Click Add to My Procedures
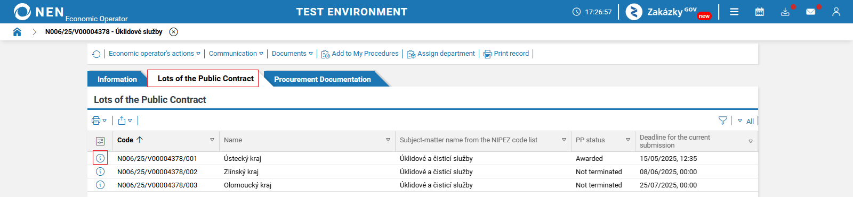The height and width of the screenshot is (197, 853). click(x=360, y=54)
